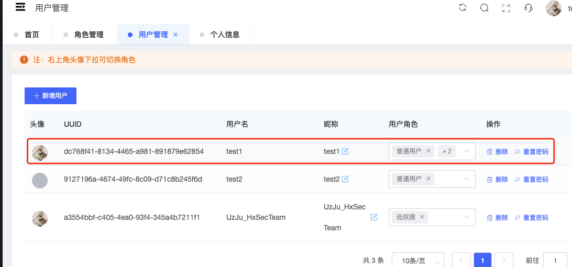Click the 前往 page number input
The image size is (572, 267).
pyautogui.click(x=555, y=260)
